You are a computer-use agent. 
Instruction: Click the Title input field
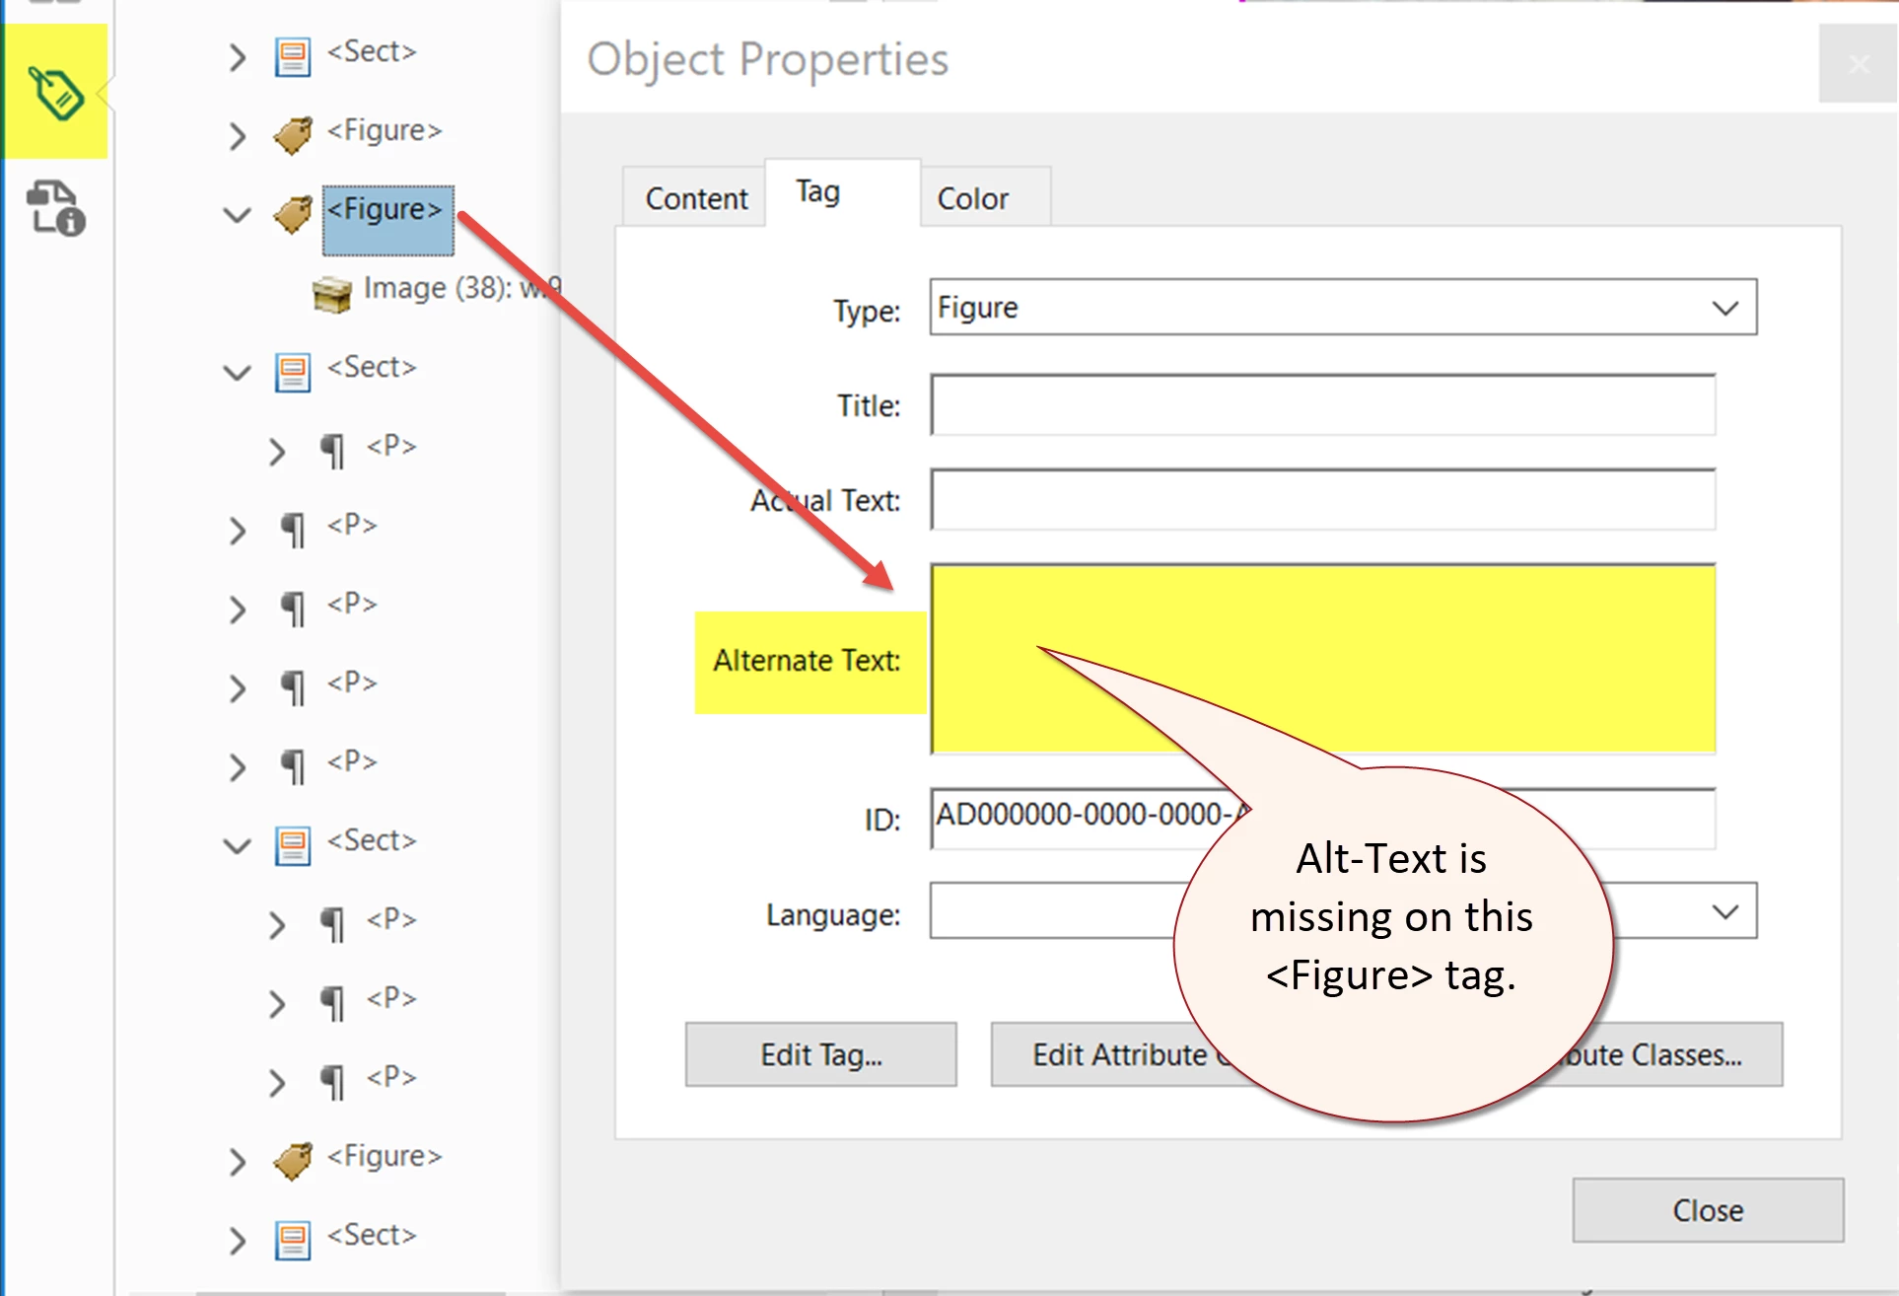pyautogui.click(x=1321, y=405)
